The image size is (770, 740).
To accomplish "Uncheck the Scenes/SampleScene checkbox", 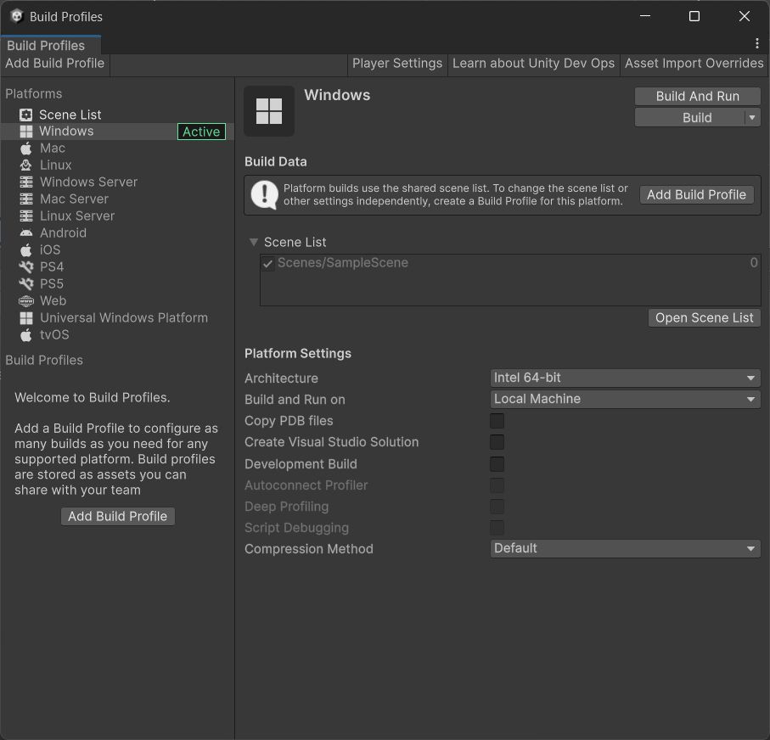I will (268, 264).
